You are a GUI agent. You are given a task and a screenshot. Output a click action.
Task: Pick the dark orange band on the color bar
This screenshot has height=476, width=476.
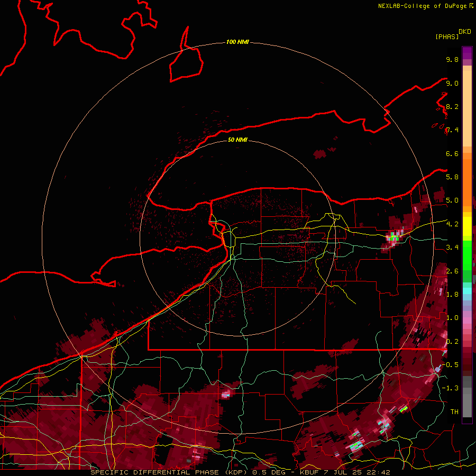(467, 182)
